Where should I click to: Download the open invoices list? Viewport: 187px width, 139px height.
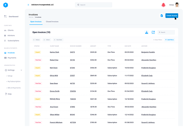pos(146,32)
